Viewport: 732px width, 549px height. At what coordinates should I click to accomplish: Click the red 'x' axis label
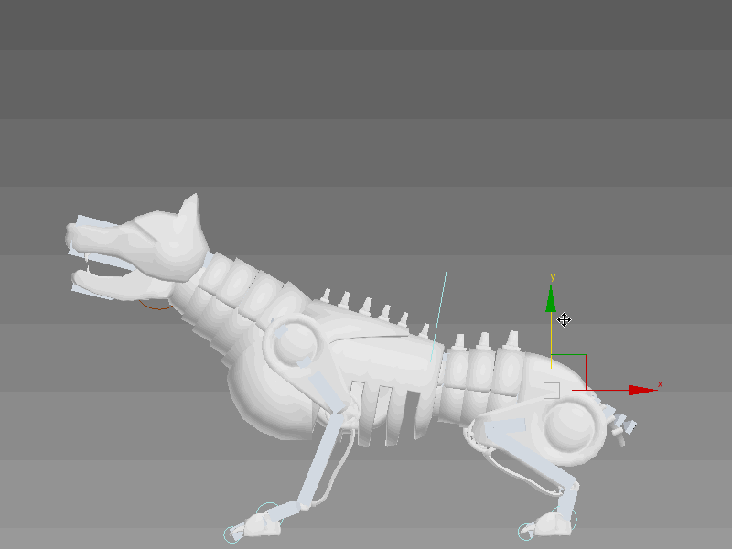click(x=660, y=383)
